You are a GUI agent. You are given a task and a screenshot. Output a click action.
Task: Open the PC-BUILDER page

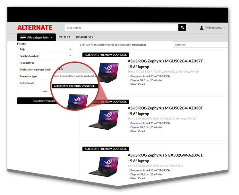(85, 37)
